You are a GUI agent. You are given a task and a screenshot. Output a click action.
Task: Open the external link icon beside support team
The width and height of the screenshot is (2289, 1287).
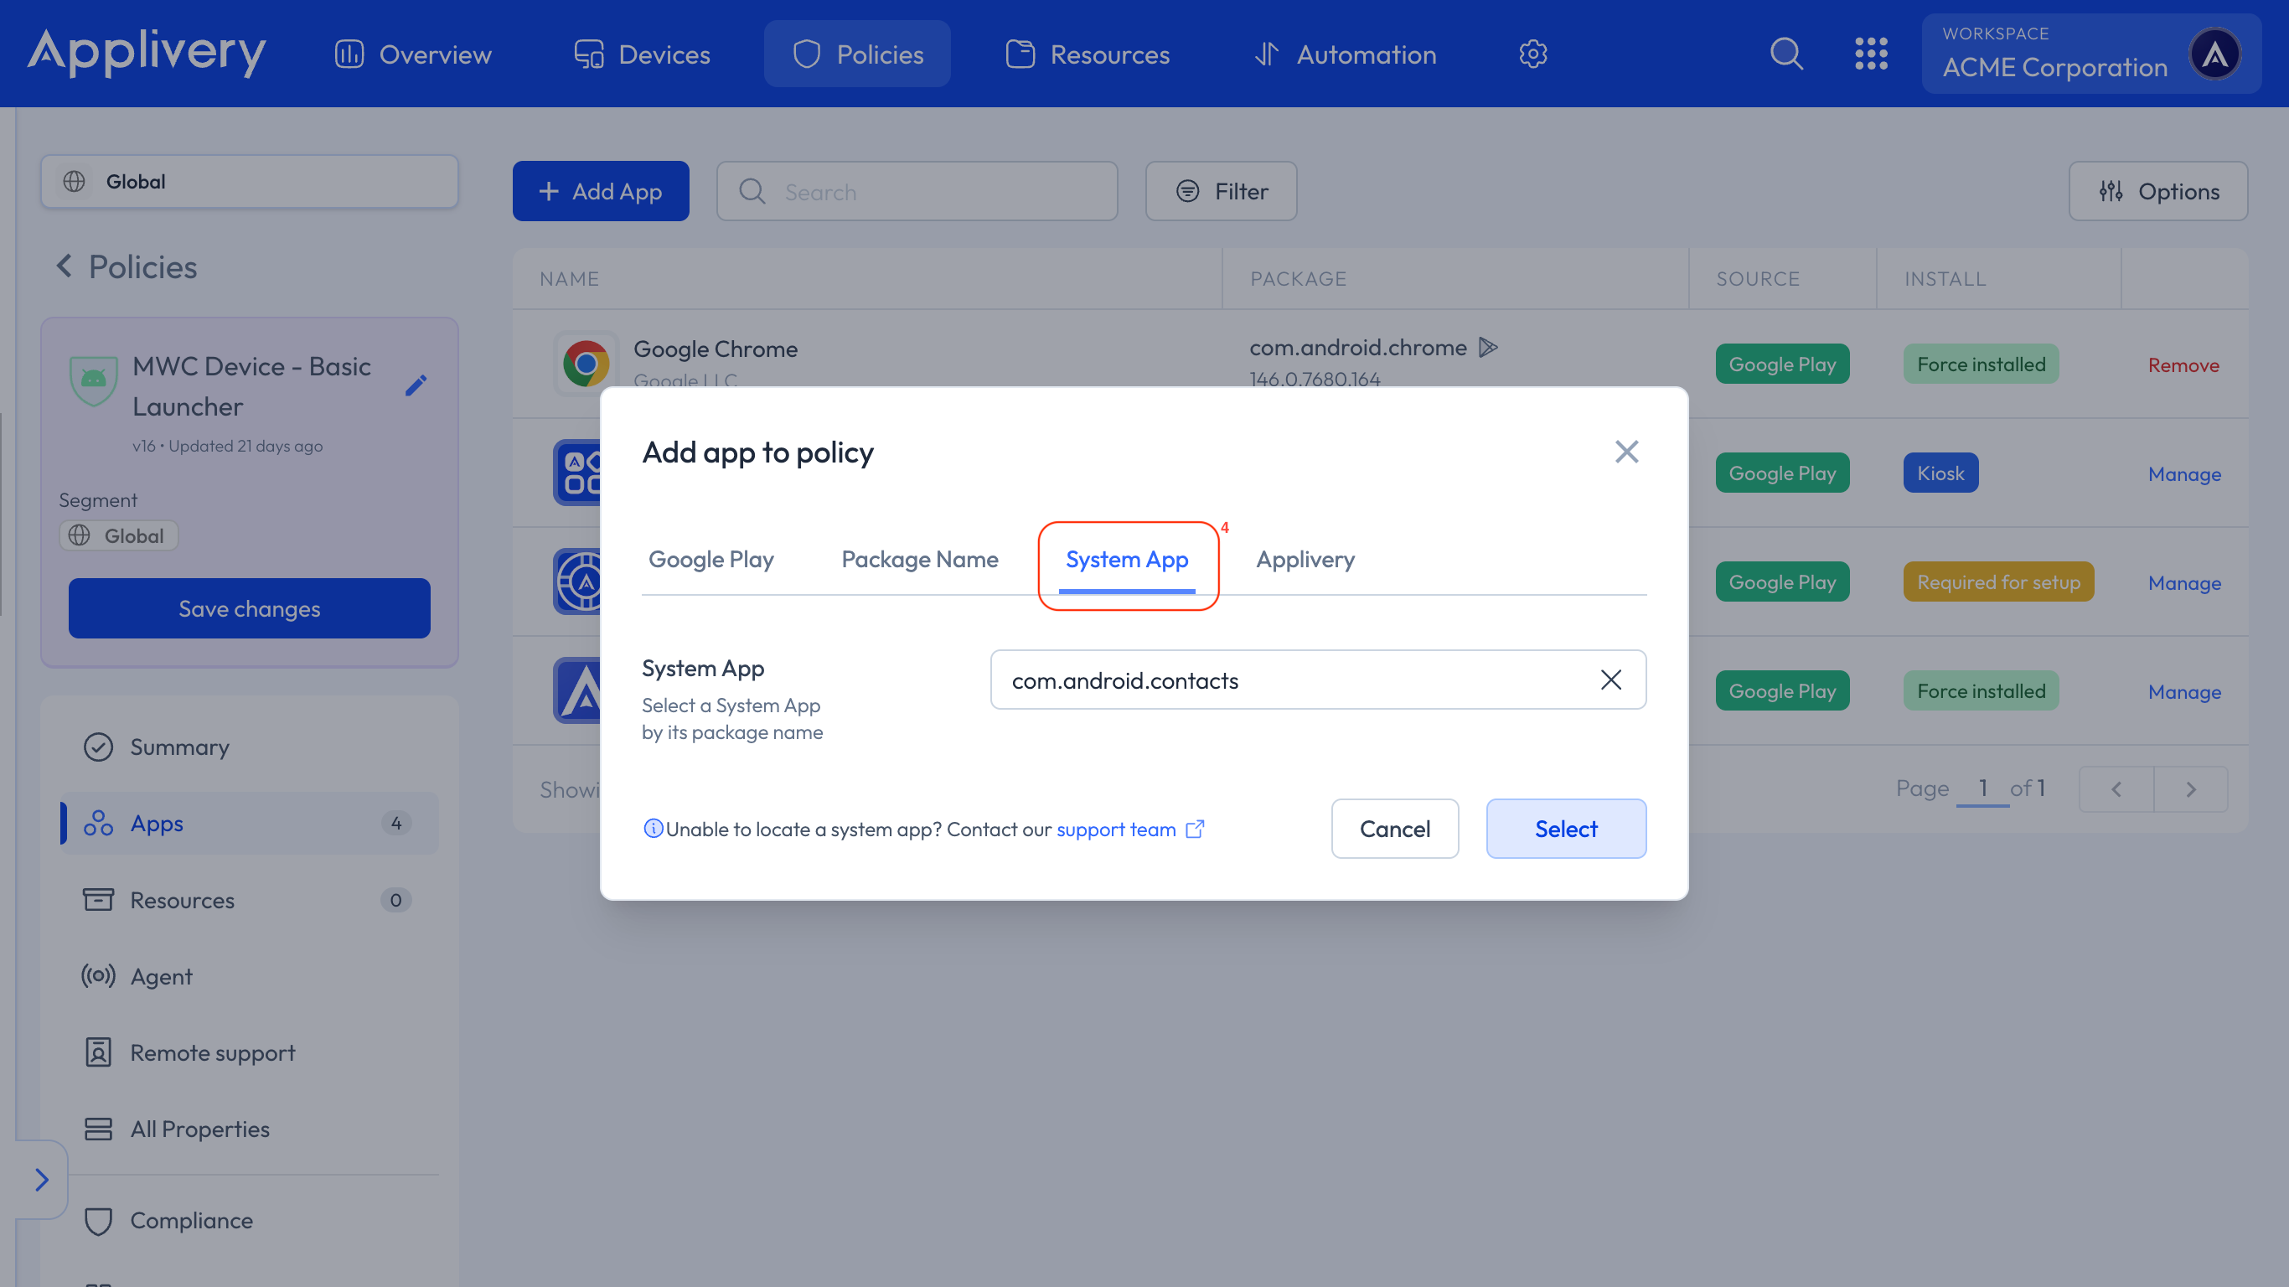click(1195, 830)
